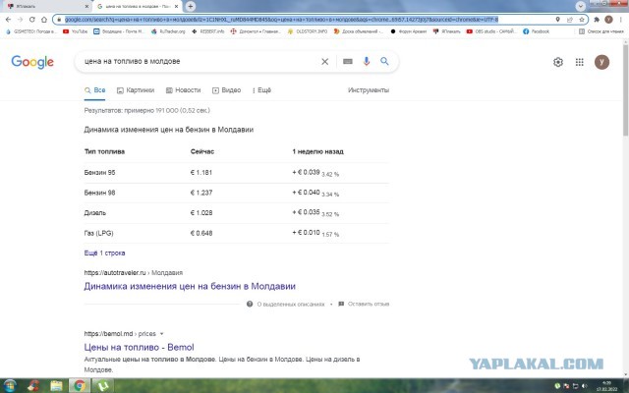
Task: Click the Chrome taskbar icon
Action: [x=80, y=386]
